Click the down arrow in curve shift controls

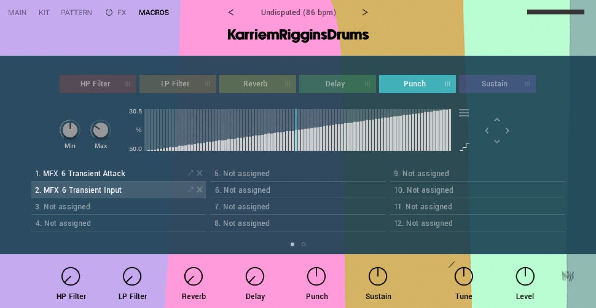(x=497, y=141)
